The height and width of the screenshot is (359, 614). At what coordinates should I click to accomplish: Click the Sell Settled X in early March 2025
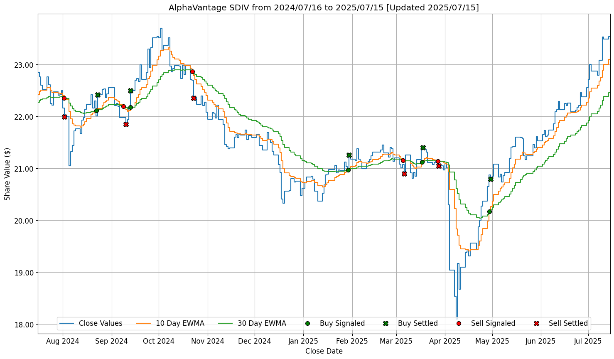pos(404,174)
